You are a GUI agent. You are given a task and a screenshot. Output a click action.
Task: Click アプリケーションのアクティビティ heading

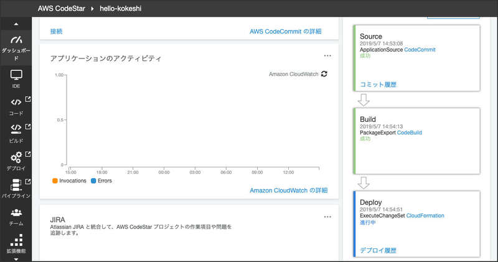click(106, 58)
